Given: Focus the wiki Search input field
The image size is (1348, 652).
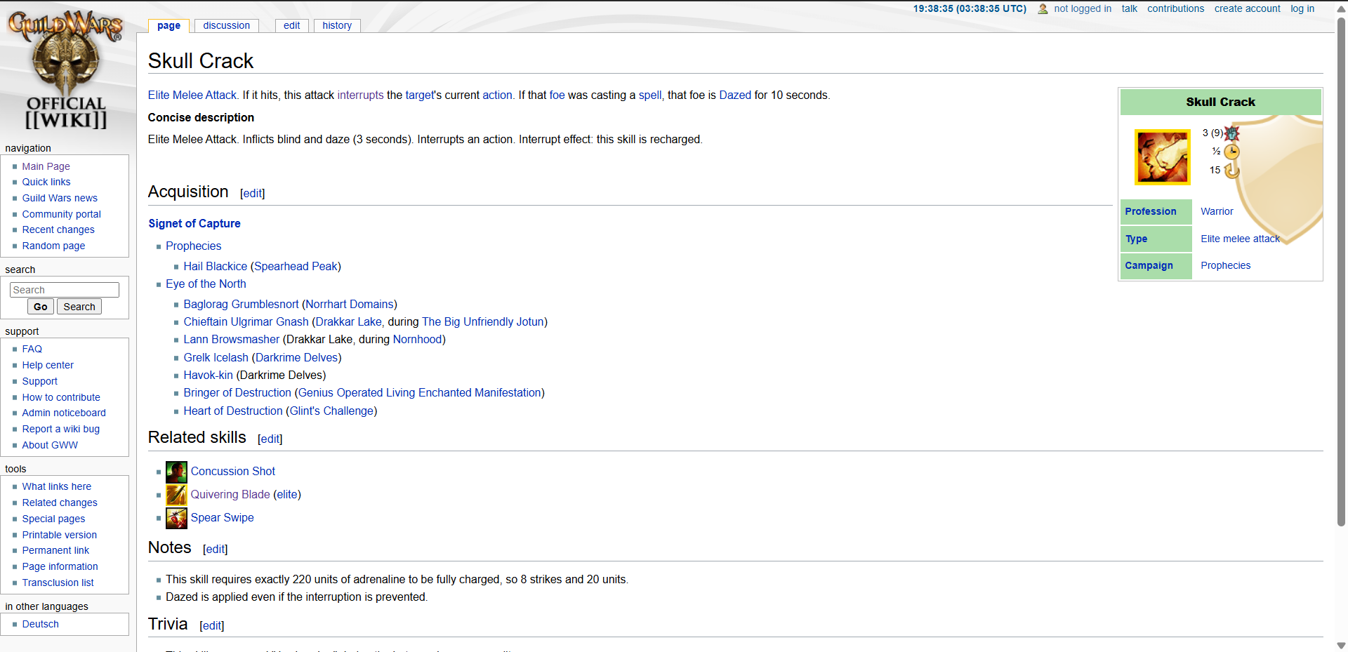Looking at the screenshot, I should (x=65, y=290).
